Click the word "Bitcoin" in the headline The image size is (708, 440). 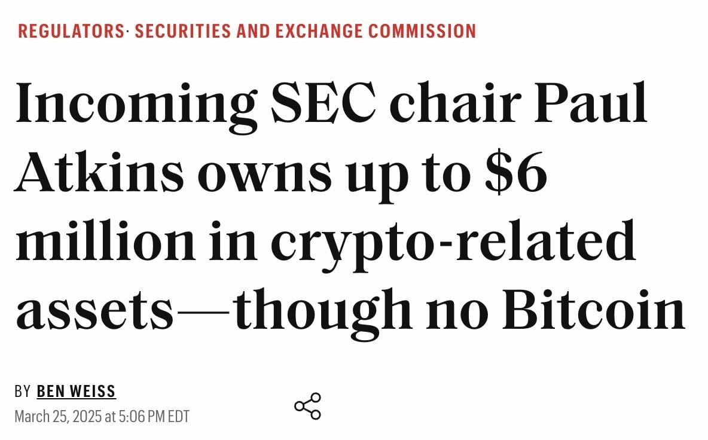pos(594,309)
